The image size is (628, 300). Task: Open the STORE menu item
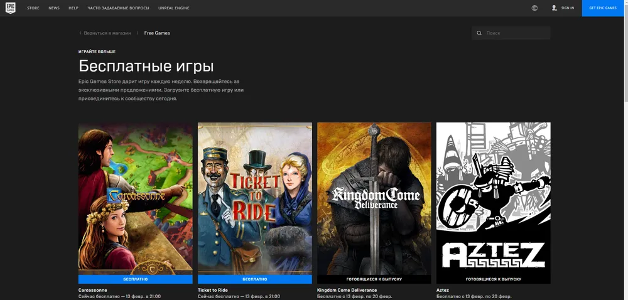tap(33, 8)
